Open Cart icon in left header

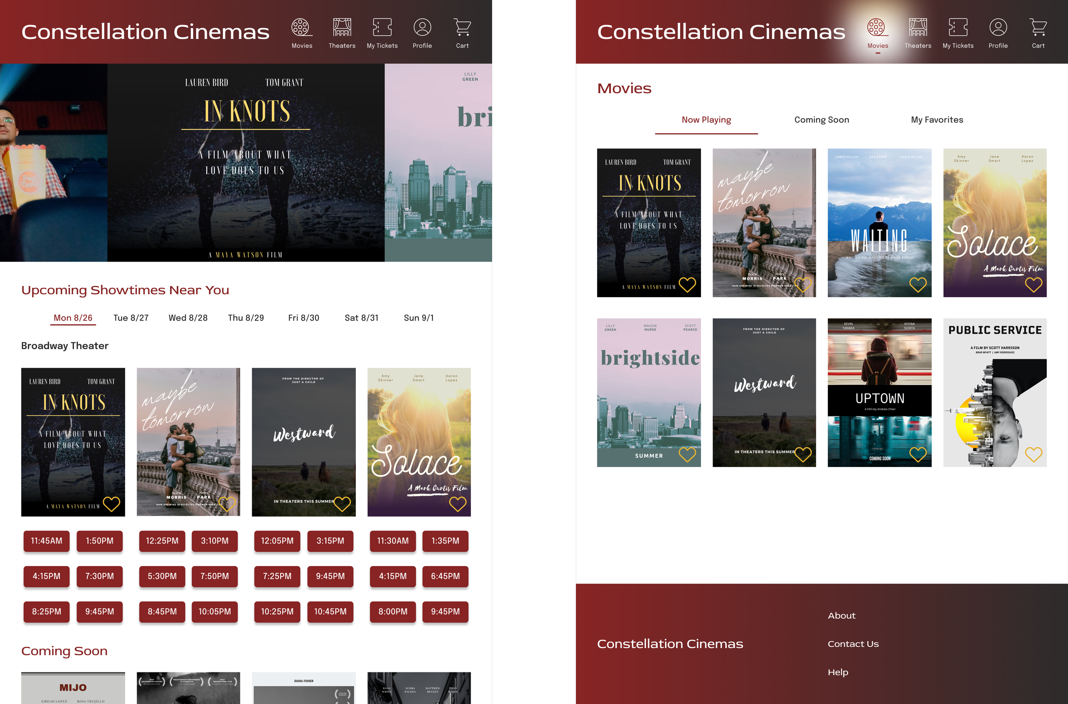click(462, 28)
